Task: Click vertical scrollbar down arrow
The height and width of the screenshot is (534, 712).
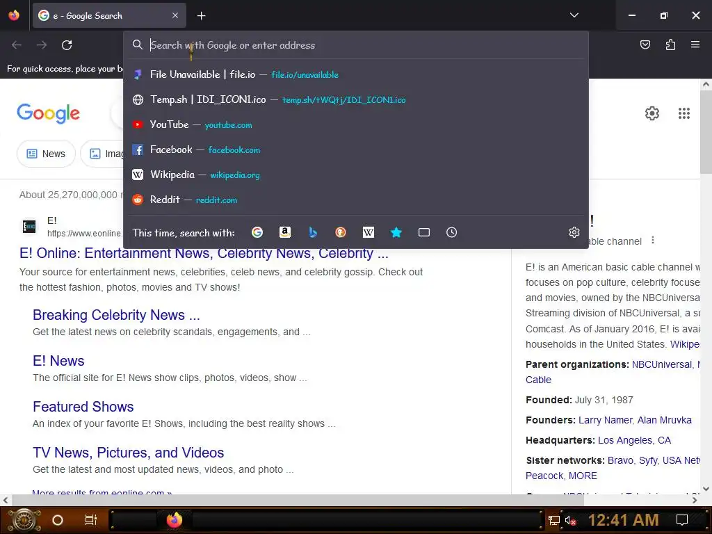Action: (x=706, y=489)
